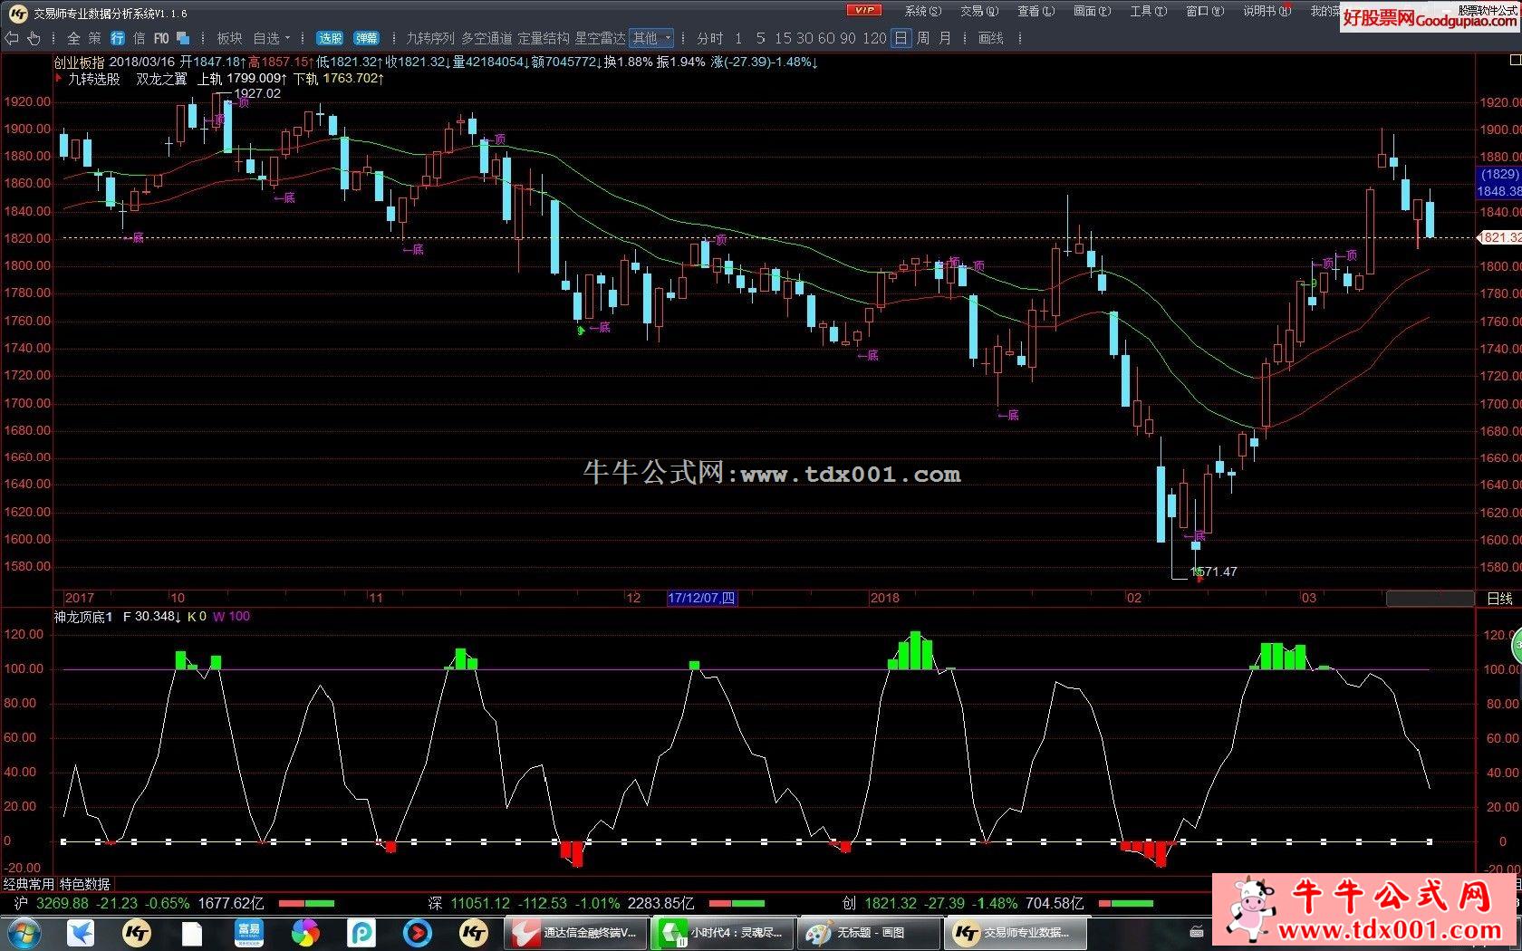1522x951 pixels.
Task: Click the hand pointer tool icon
Action: (x=34, y=38)
